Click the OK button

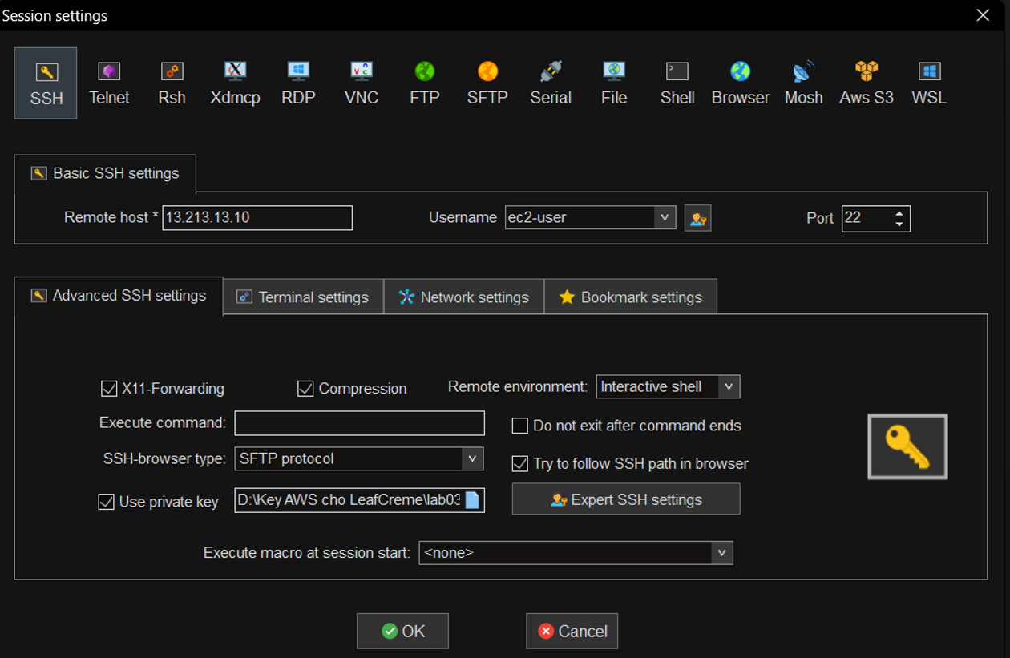click(402, 631)
